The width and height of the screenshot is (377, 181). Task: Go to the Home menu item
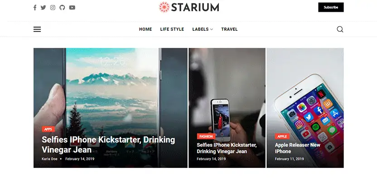pyautogui.click(x=145, y=29)
